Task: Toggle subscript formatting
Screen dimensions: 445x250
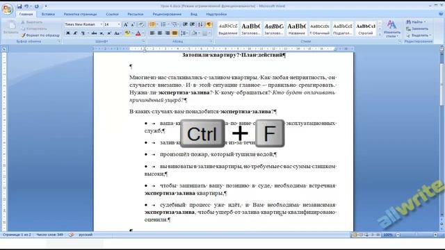Action: pos(102,33)
